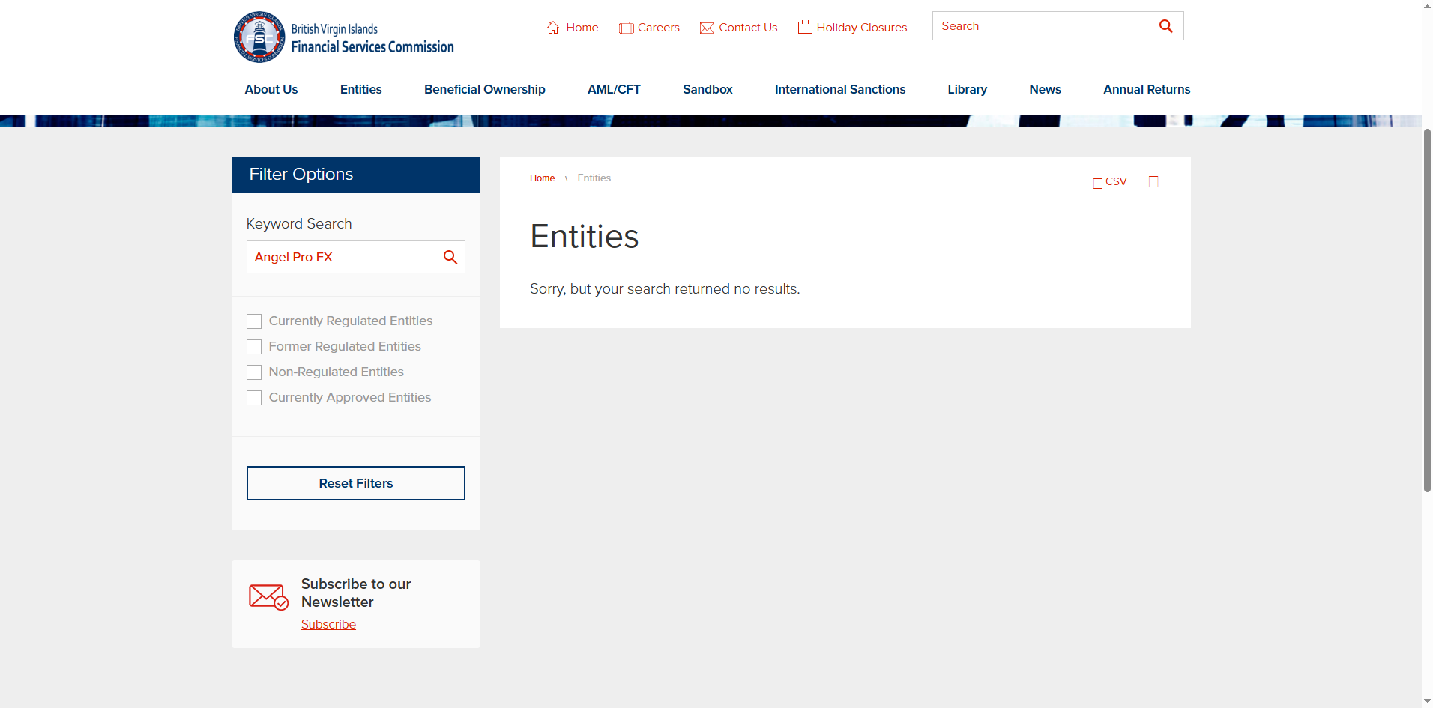Viewport: 1433px width, 708px height.
Task: Click the Home breadcrumb link
Action: click(x=542, y=178)
